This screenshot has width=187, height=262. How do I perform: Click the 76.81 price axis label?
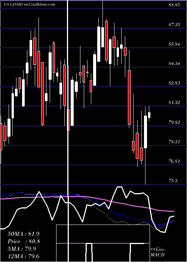pos(174,161)
